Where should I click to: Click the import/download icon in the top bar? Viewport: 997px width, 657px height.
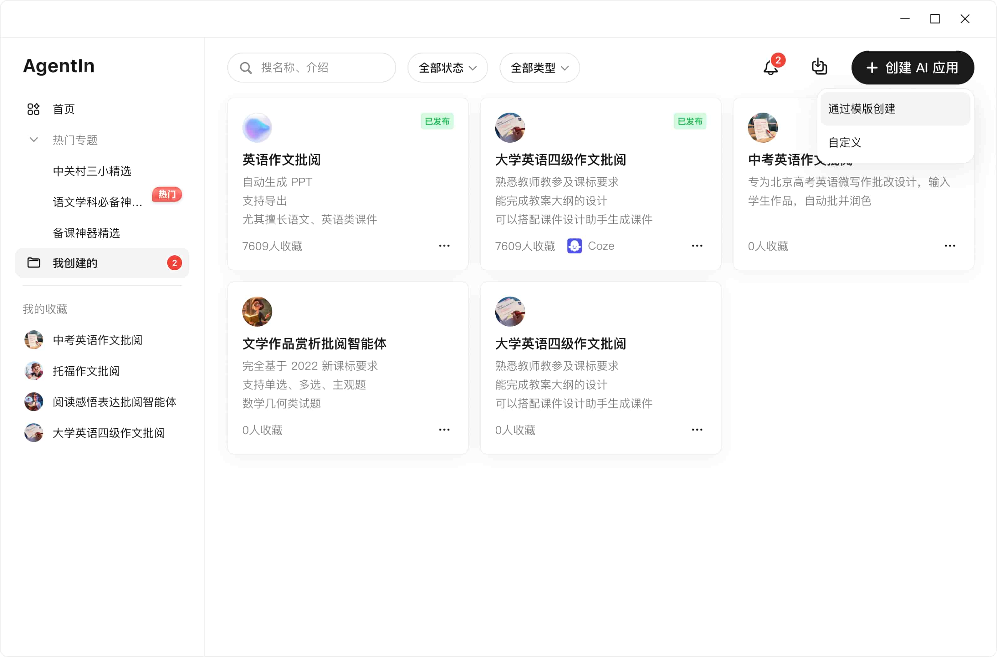[x=819, y=67]
